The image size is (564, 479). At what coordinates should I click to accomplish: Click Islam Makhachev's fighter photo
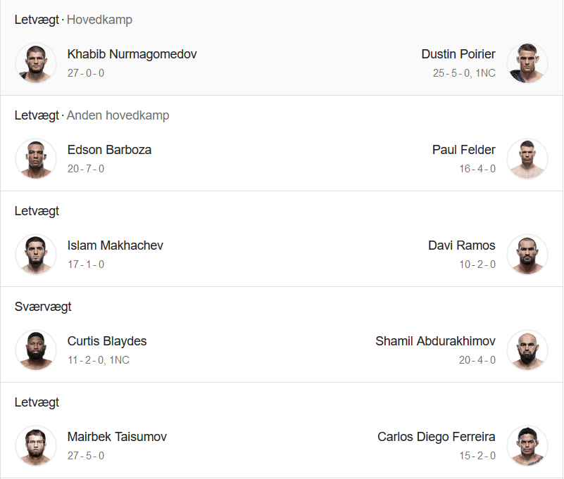(36, 255)
